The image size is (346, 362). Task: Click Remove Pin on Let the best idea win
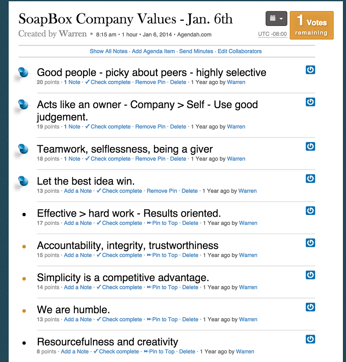[x=162, y=191]
